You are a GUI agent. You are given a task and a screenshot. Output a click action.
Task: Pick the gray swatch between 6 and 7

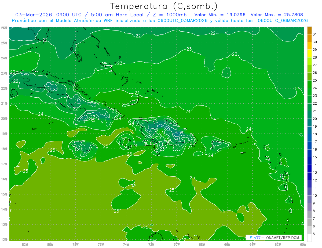click(x=309, y=222)
